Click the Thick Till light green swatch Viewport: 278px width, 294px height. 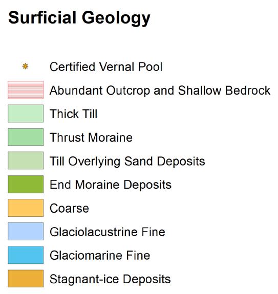(x=26, y=114)
